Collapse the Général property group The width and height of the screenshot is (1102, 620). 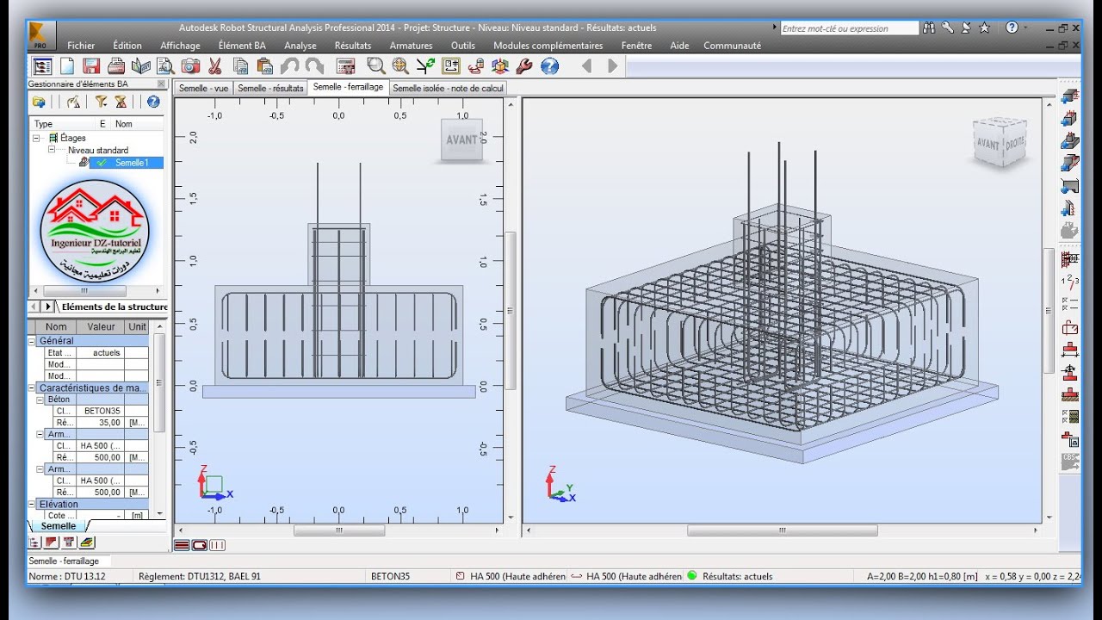(x=33, y=341)
